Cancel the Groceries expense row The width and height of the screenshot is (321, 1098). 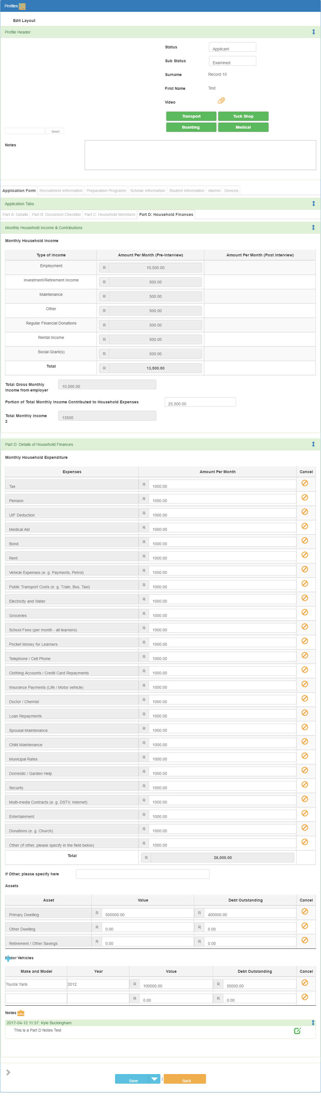click(304, 612)
